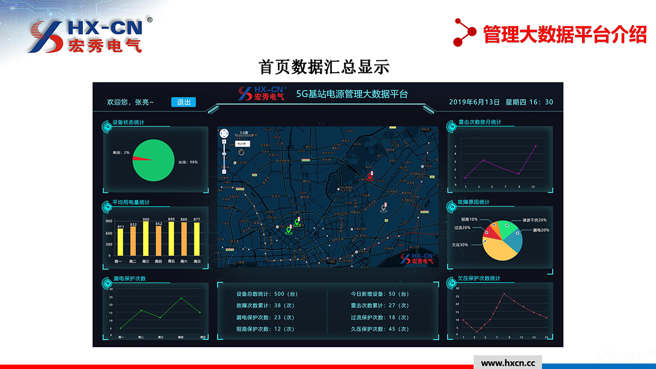Open the www.hxcn.cc website link

click(x=507, y=363)
